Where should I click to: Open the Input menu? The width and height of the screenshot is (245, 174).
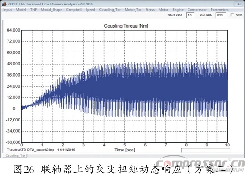tap(8, 10)
